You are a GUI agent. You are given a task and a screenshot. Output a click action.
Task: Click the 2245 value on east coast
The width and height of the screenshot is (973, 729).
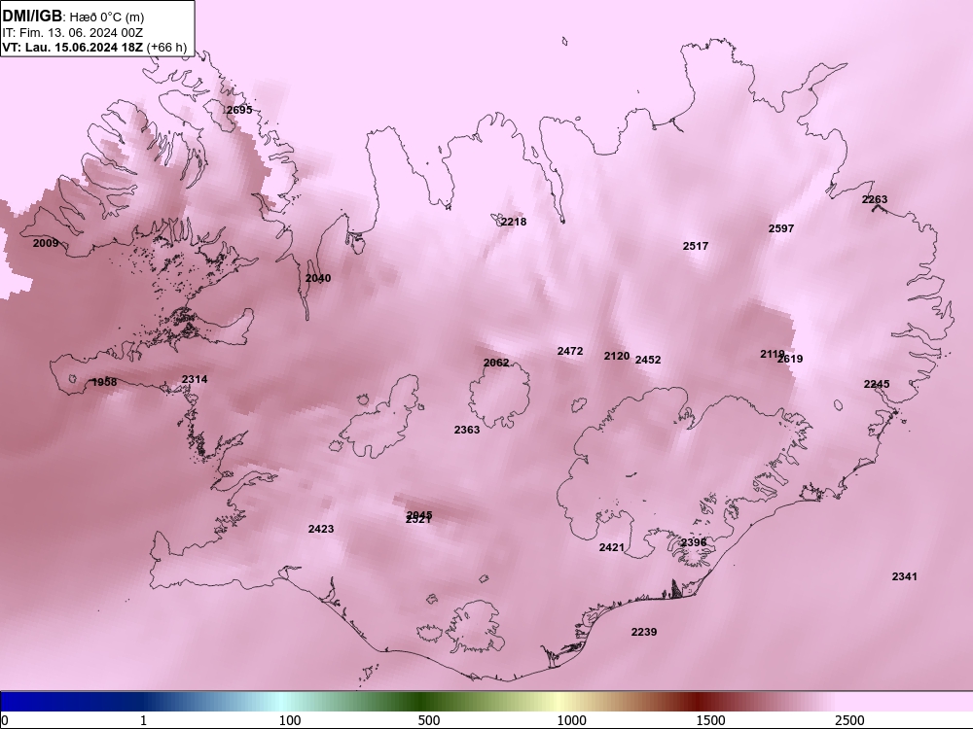(x=877, y=384)
